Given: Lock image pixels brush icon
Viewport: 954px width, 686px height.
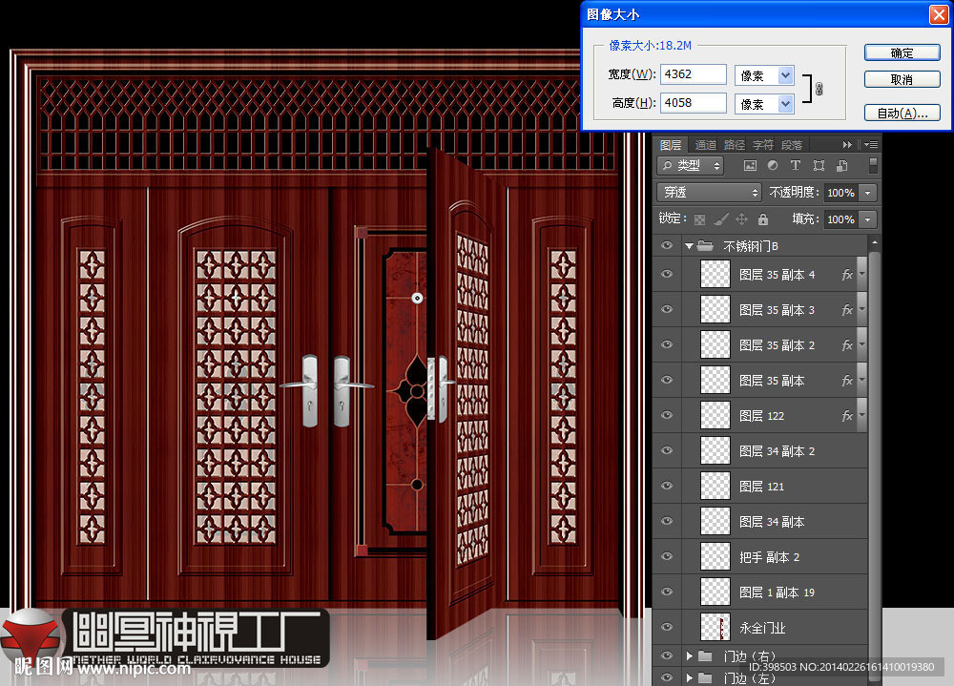Looking at the screenshot, I should click(x=721, y=219).
